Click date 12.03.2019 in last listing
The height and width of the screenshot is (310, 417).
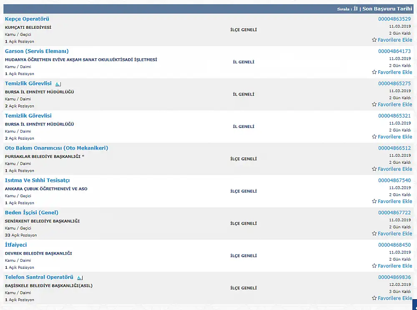[x=400, y=285]
